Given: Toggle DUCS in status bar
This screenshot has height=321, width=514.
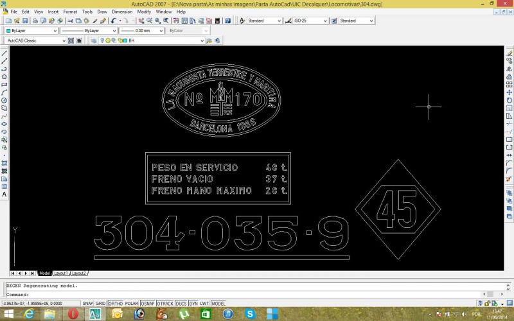Looking at the screenshot, I should 181,304.
